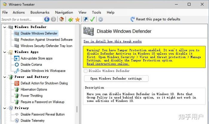Click the Privacy category shield icon

pyautogui.click(x=11, y=108)
